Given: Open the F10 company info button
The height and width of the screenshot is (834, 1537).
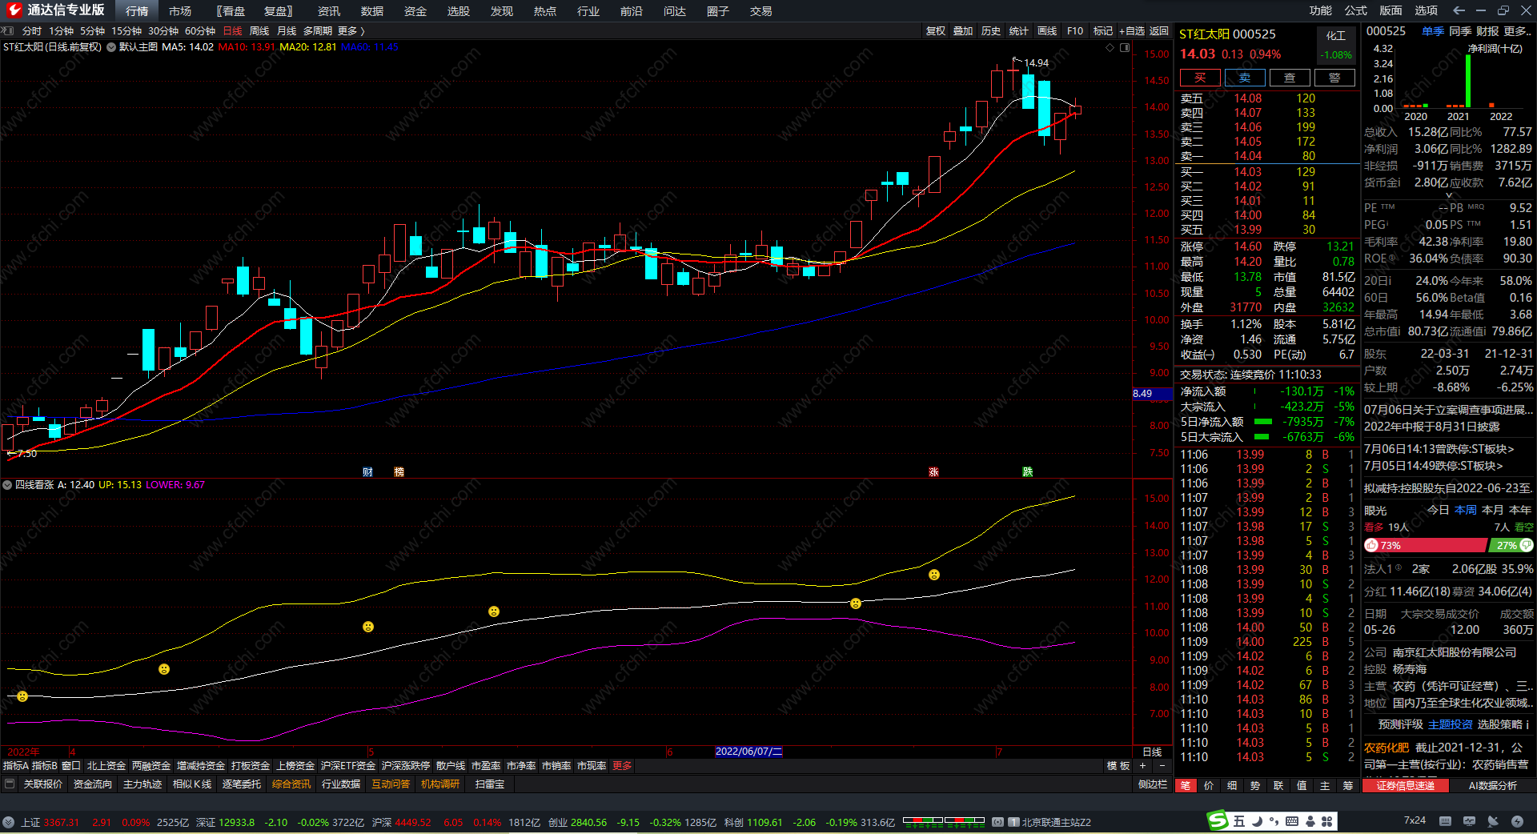Looking at the screenshot, I should click(x=1075, y=31).
